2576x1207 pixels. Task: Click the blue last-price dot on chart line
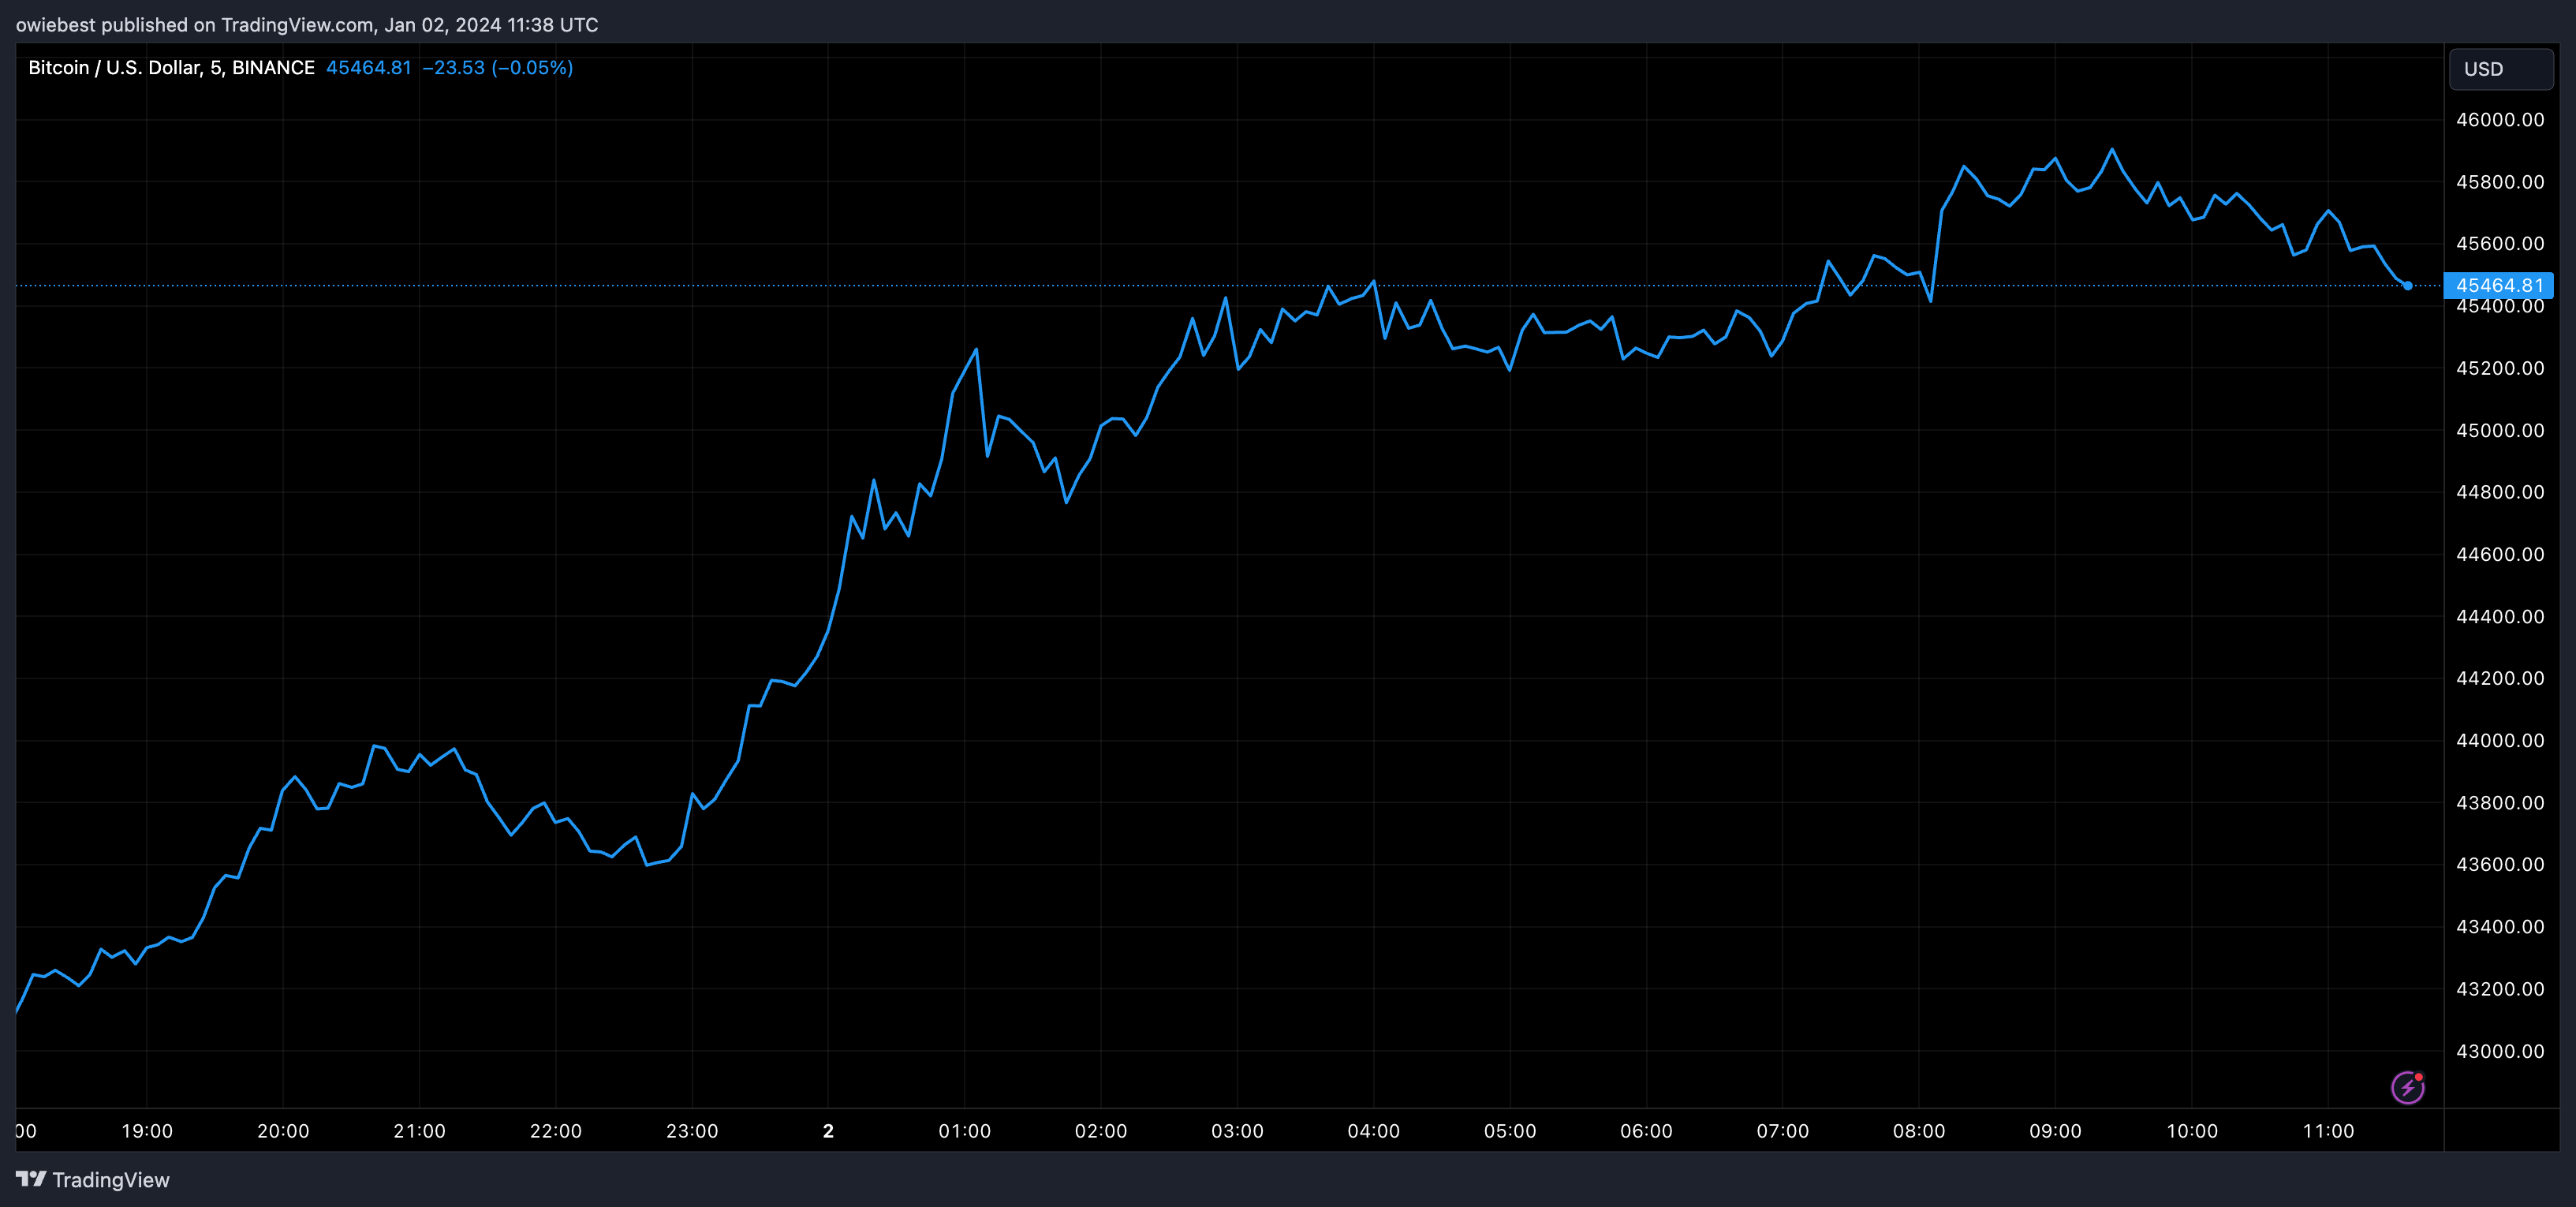point(2407,286)
